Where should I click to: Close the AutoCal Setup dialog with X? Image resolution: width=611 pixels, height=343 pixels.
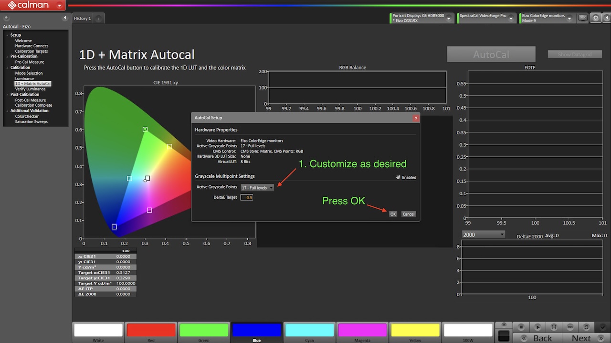(x=416, y=118)
